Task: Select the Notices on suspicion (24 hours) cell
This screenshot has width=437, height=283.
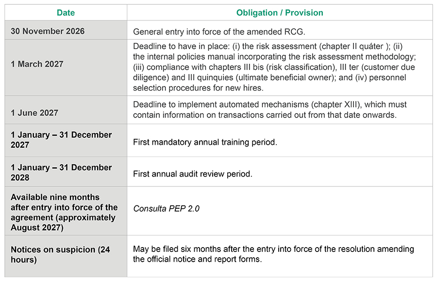Action: [x=66, y=256]
